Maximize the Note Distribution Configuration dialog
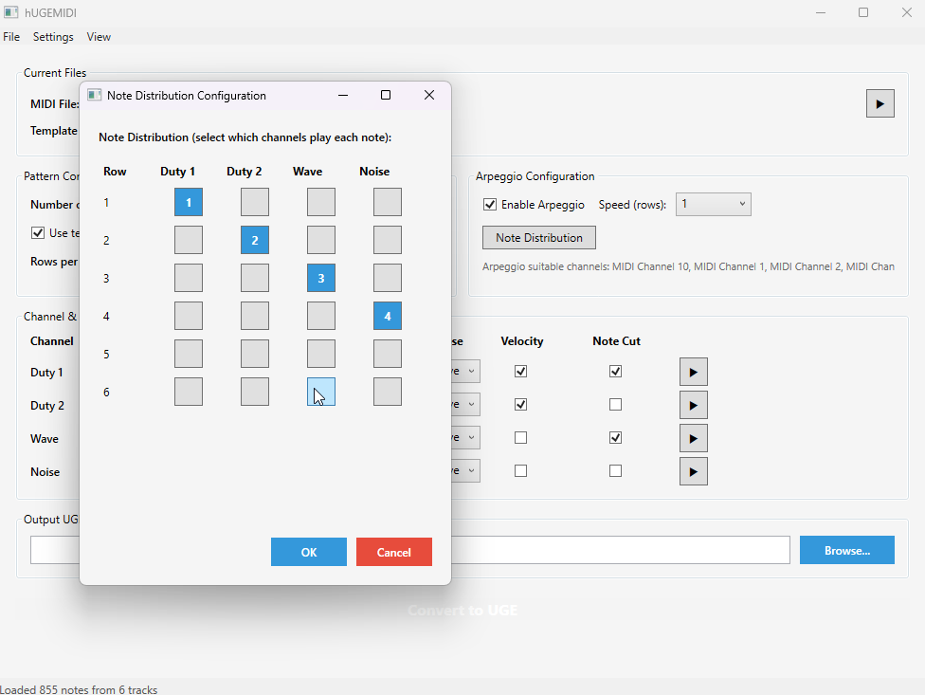925x695 pixels. [x=386, y=95]
